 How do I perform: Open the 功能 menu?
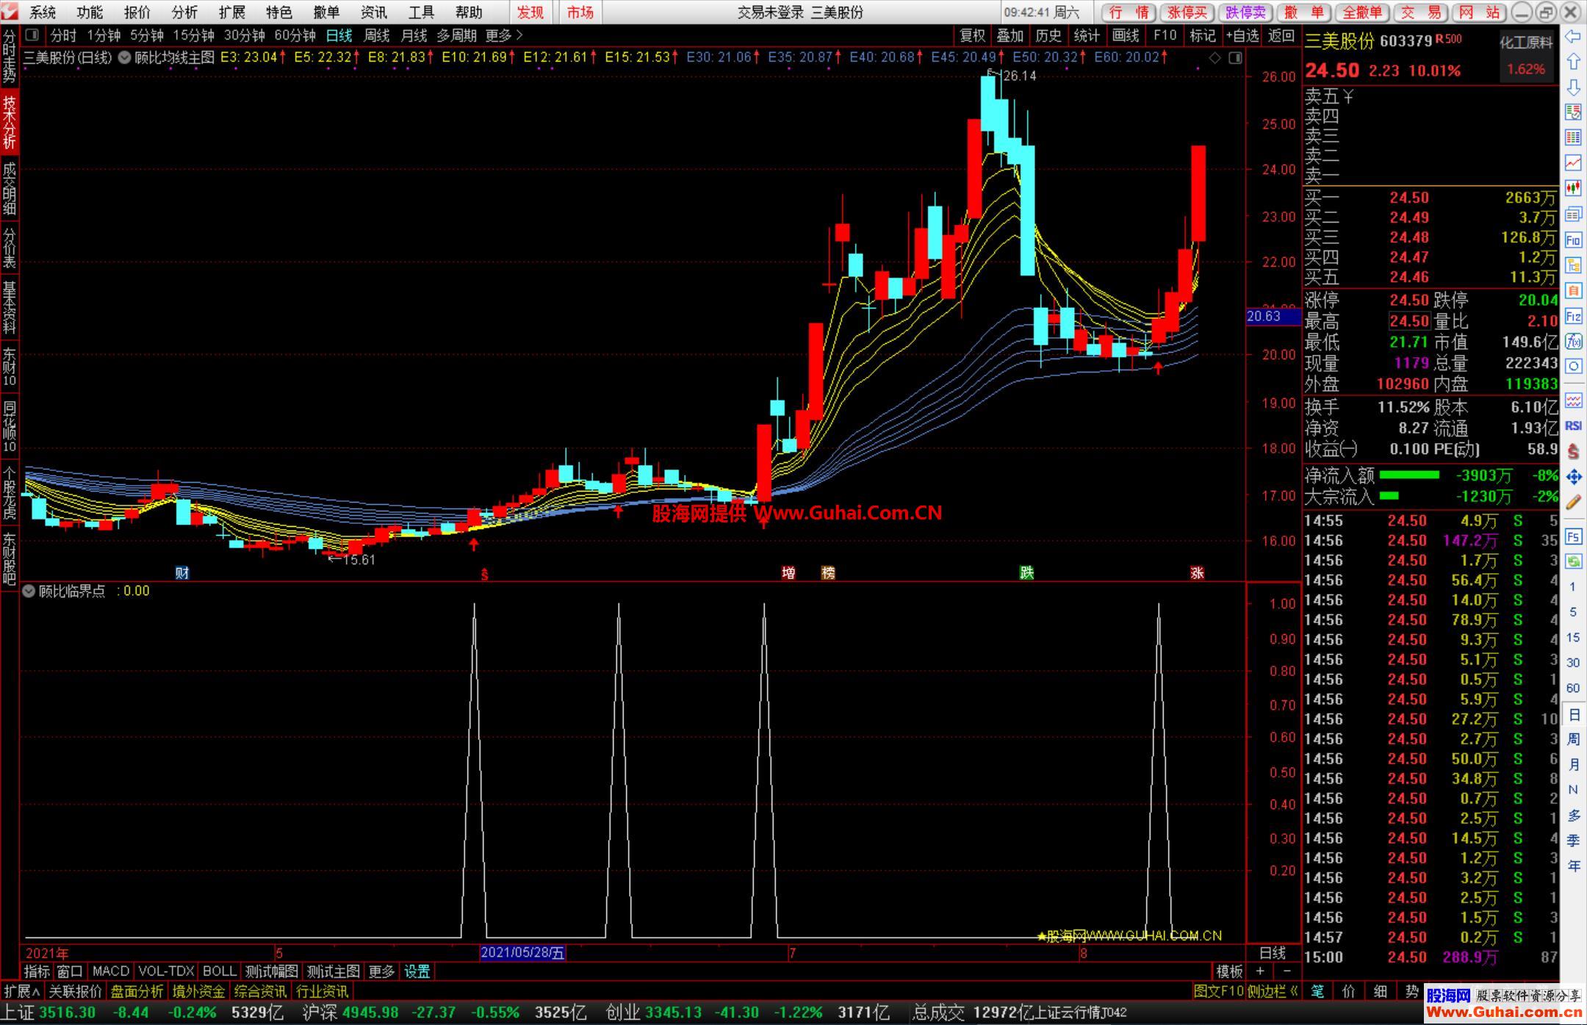coord(90,12)
